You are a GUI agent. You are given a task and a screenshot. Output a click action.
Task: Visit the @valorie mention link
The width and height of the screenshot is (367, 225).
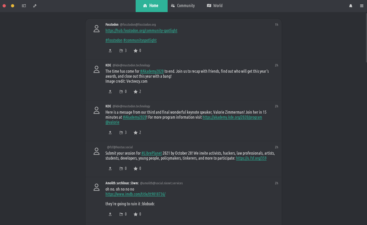click(112, 122)
